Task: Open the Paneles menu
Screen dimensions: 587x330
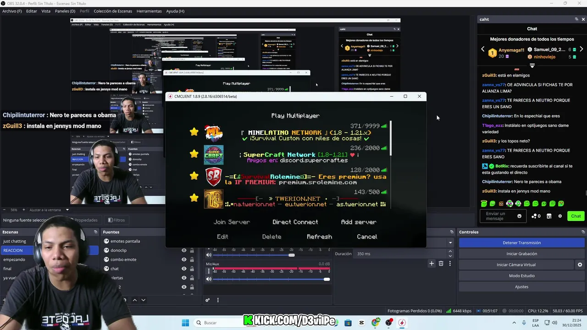Action: pos(65,11)
